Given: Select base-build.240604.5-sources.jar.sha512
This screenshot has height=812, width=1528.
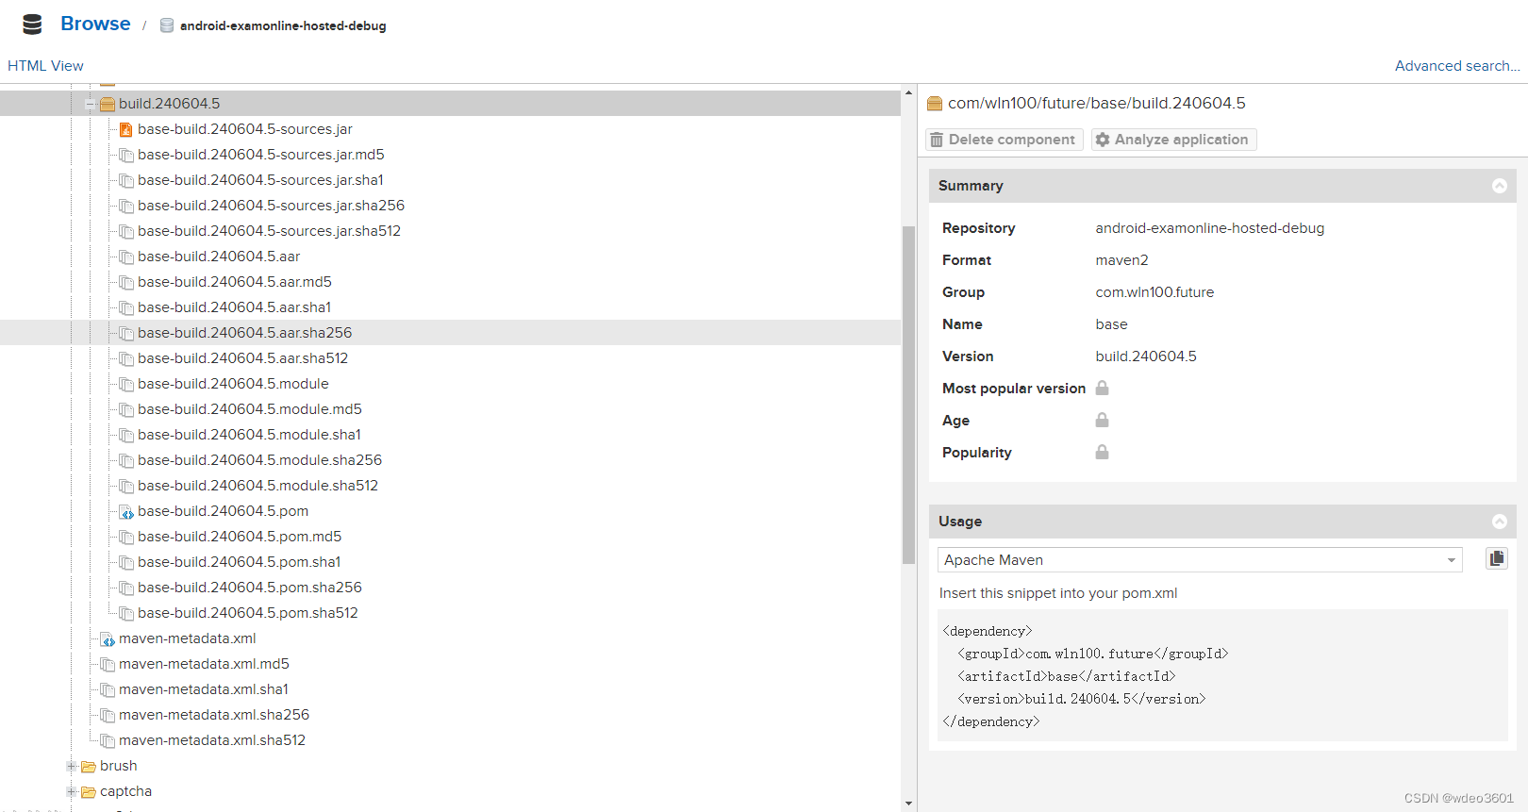Looking at the screenshot, I should coord(269,231).
